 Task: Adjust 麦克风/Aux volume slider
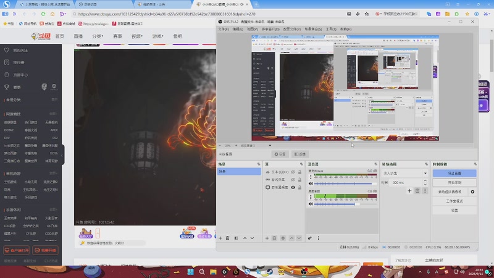[x=345, y=183]
